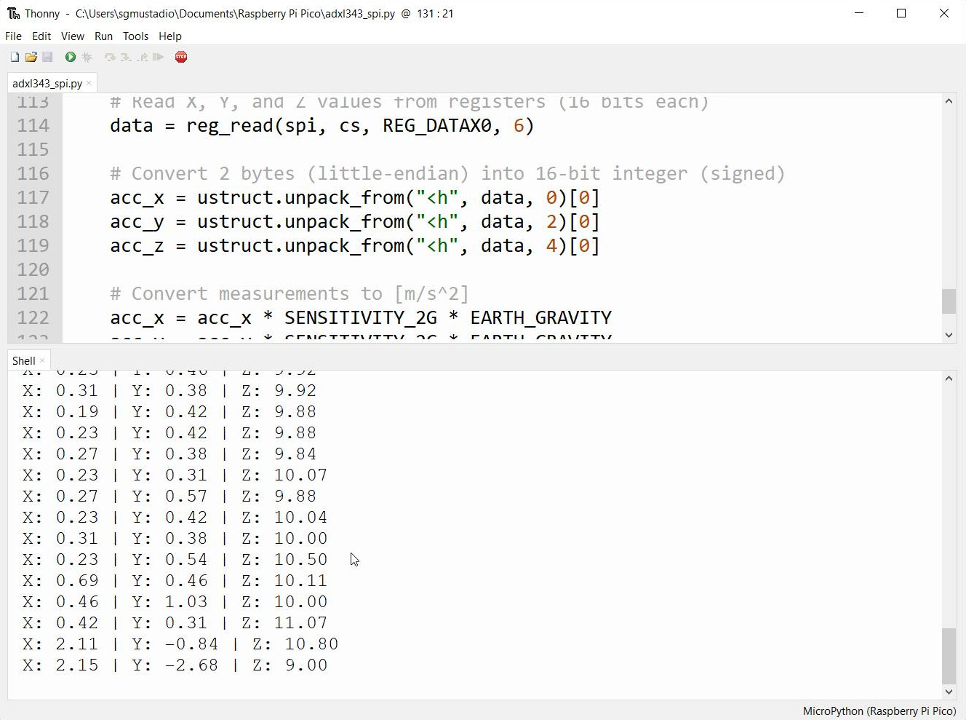
Task: Maximize the Thonny window
Action: point(901,13)
